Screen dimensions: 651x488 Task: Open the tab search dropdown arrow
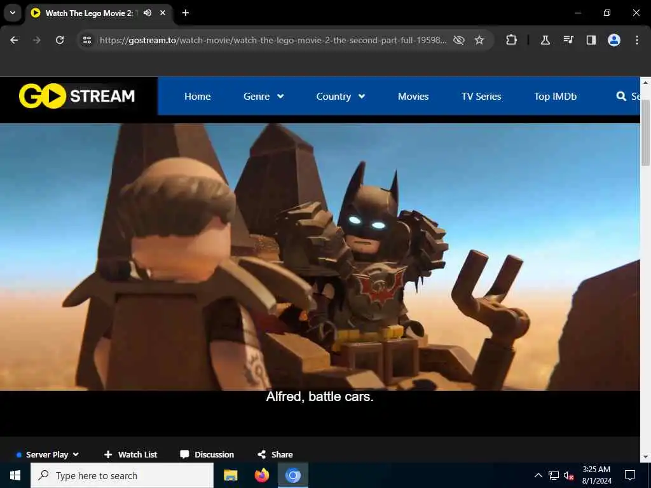coord(13,13)
